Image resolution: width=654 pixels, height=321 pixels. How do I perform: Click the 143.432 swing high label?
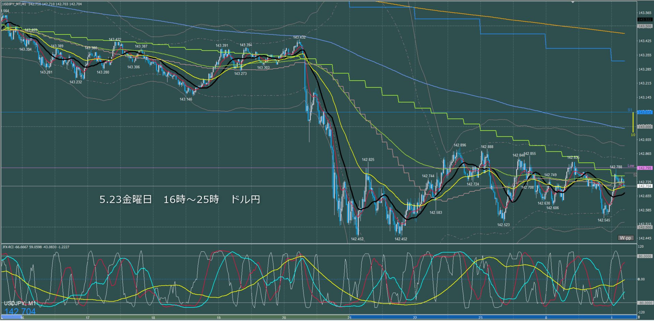pos(299,38)
